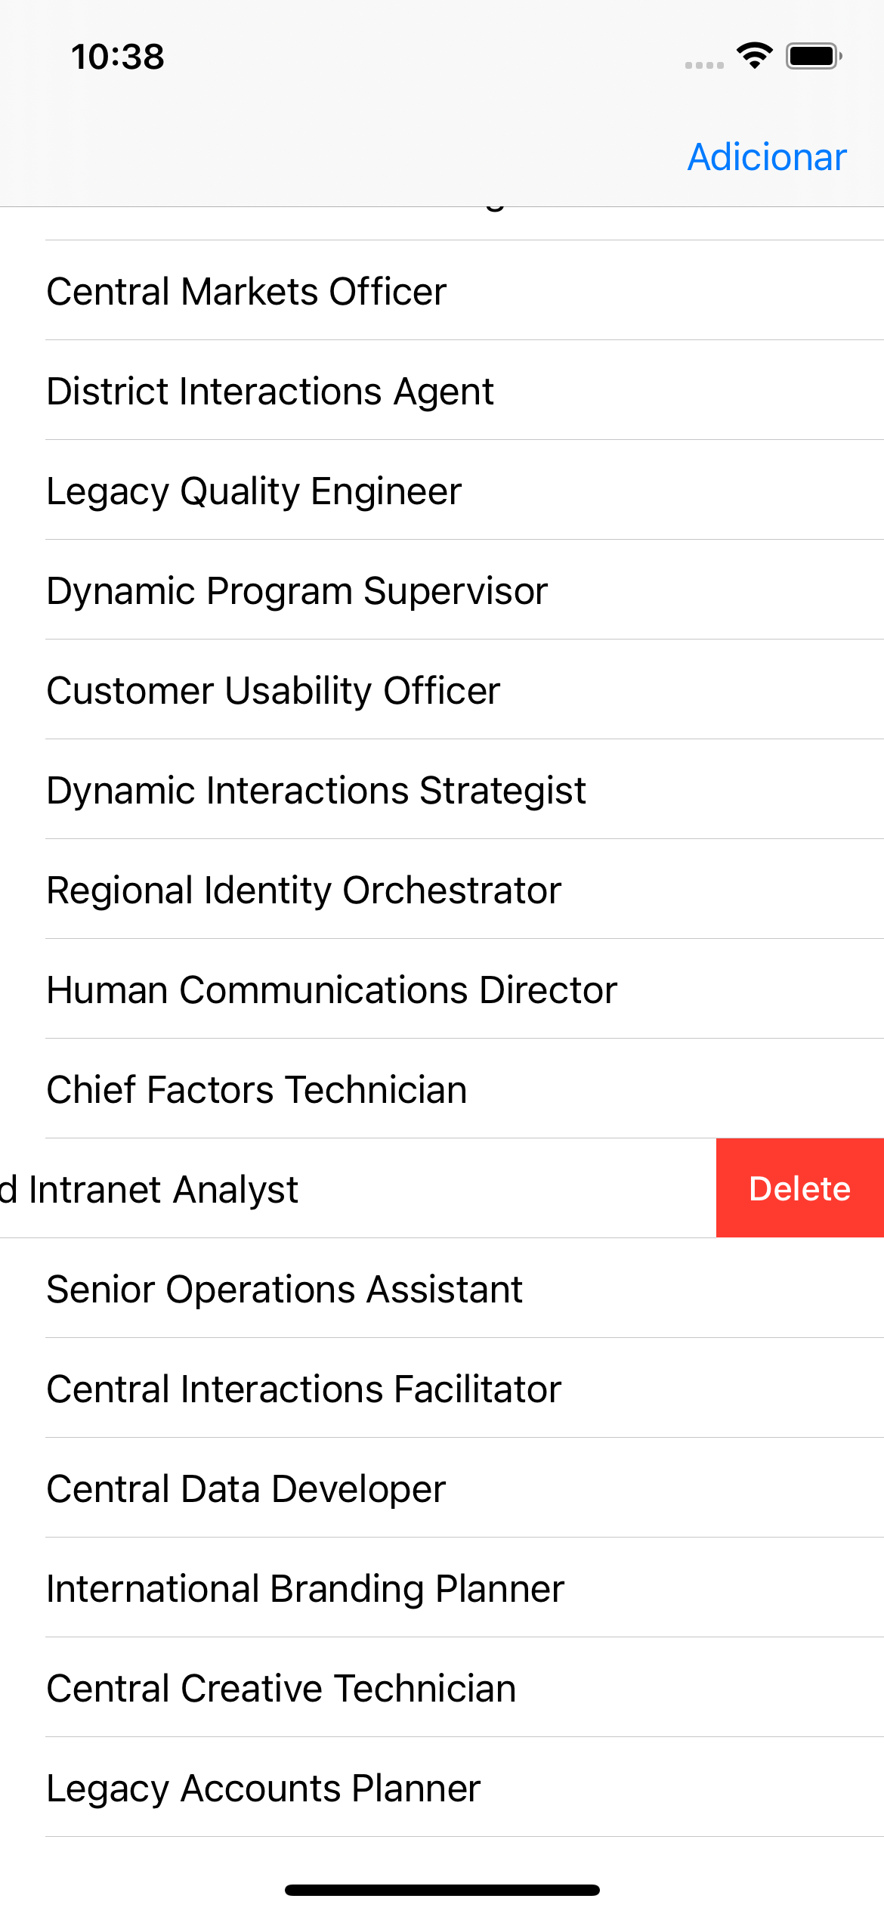Tap Dynamic Interactions Strategist item
Screen dimensions: 884x1914
442,790
